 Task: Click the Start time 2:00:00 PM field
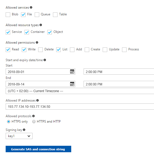119,71
